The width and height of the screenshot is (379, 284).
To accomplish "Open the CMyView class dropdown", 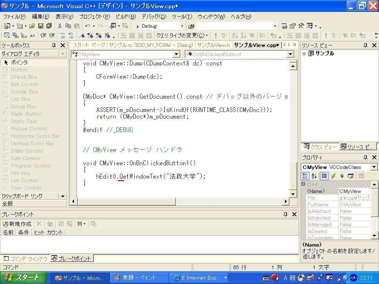I will (177, 54).
